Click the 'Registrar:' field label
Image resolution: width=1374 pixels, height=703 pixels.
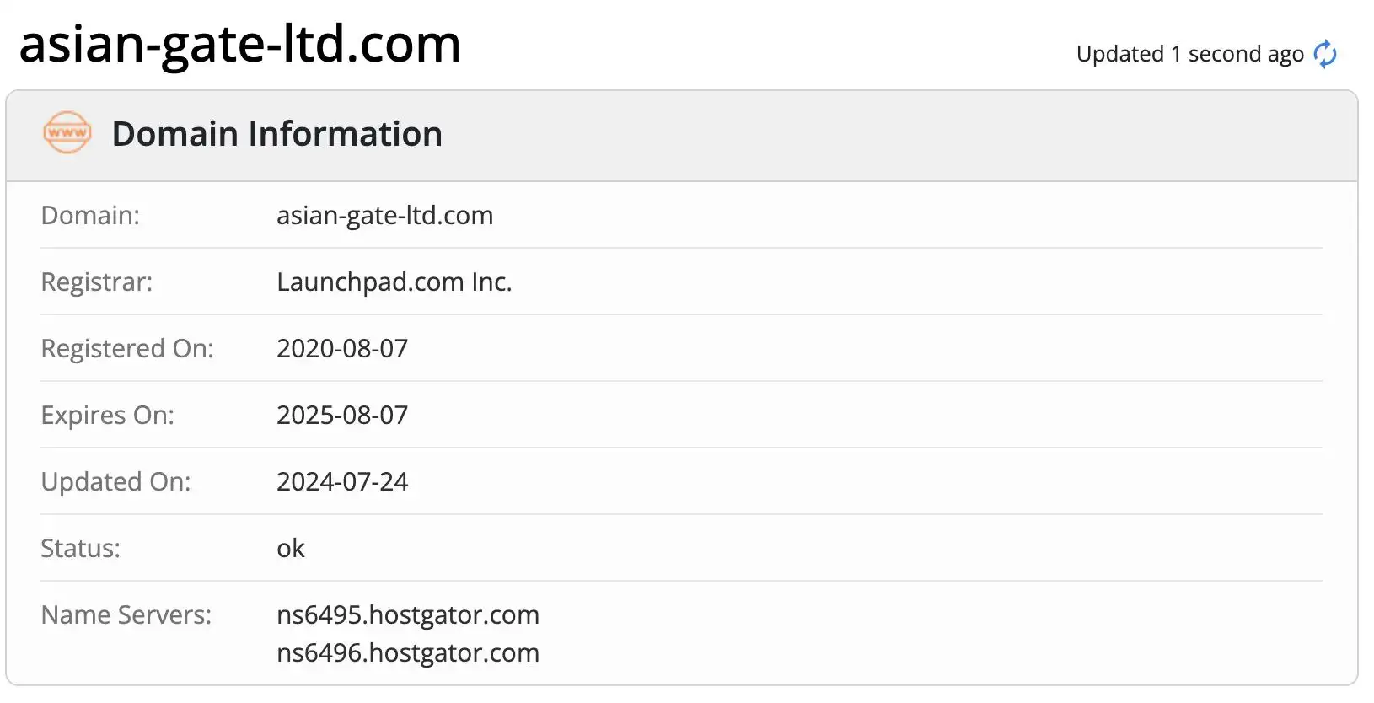click(97, 282)
